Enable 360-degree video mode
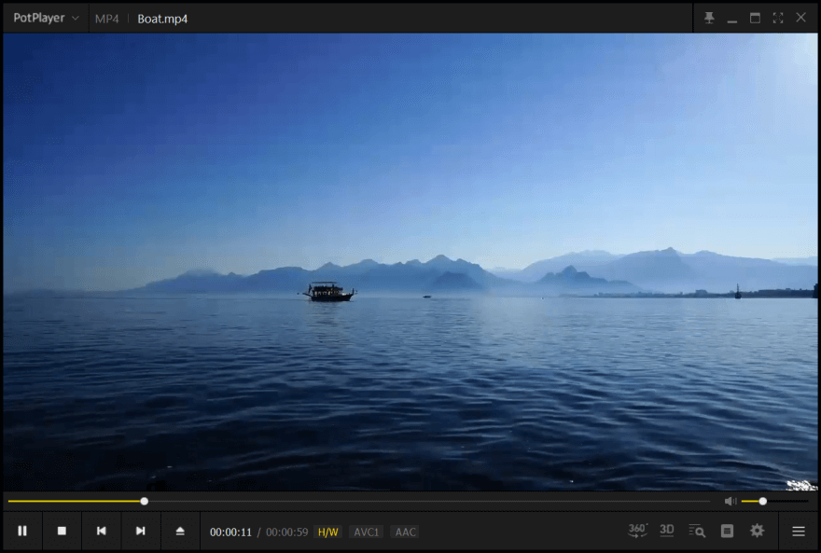The image size is (821, 553). tap(637, 531)
